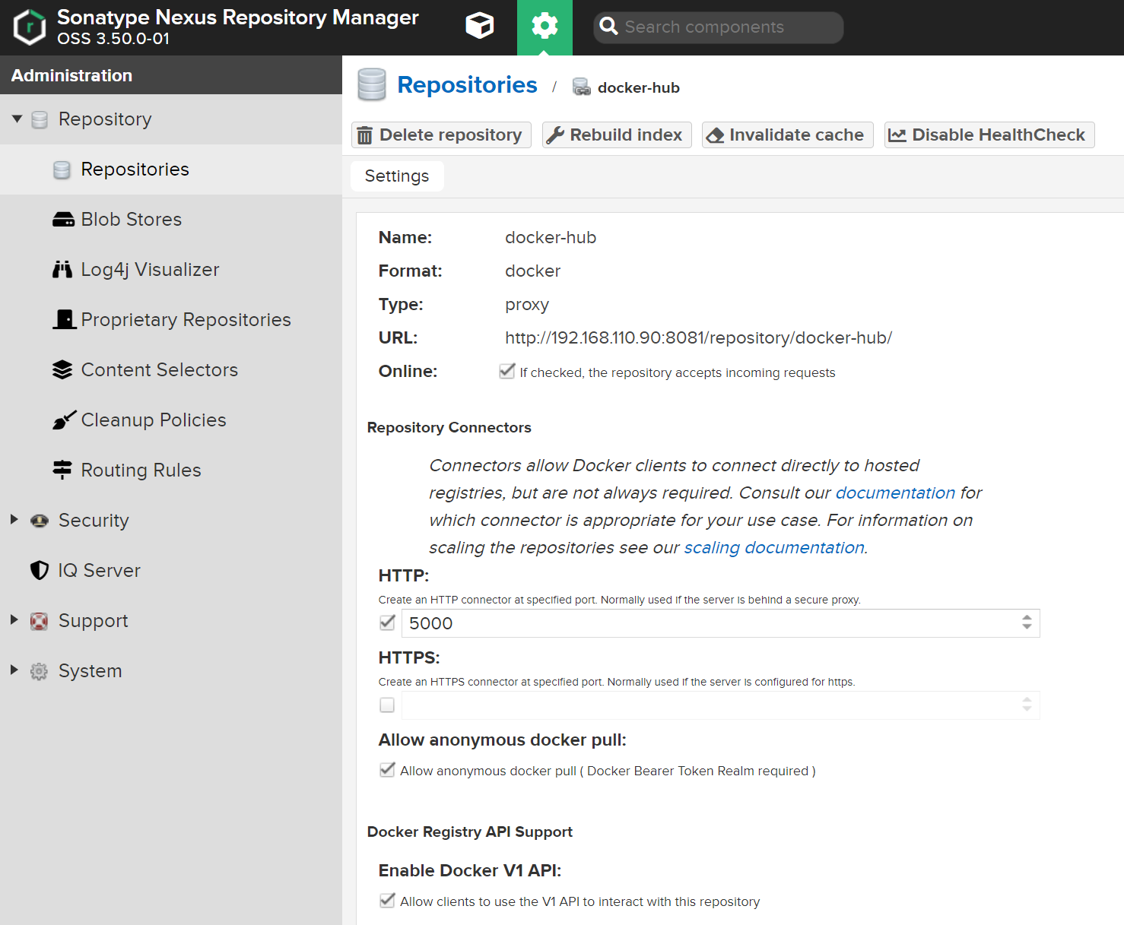Click the docker-hub breadcrumb repository icon
Screen dimensions: 1124x925
click(582, 87)
